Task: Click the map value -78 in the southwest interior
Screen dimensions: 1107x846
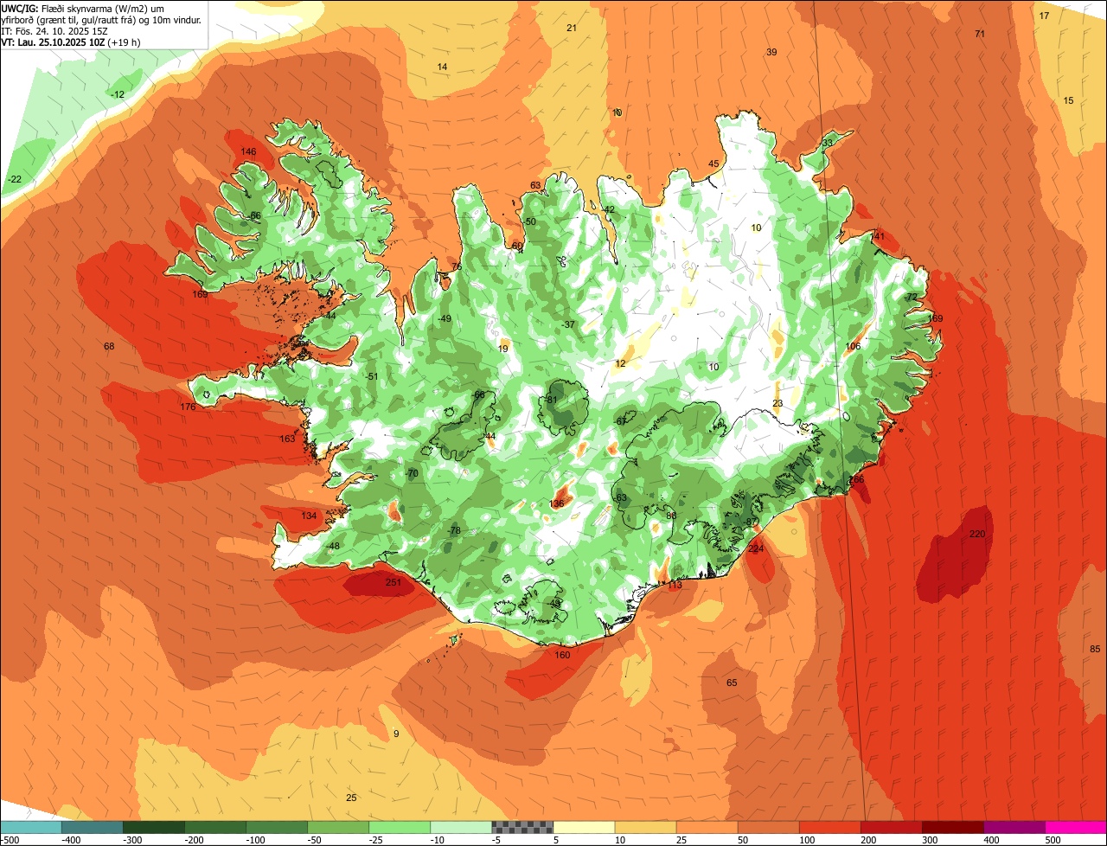Action: tap(453, 530)
